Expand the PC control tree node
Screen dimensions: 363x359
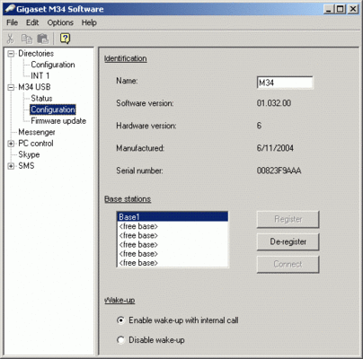(11, 144)
